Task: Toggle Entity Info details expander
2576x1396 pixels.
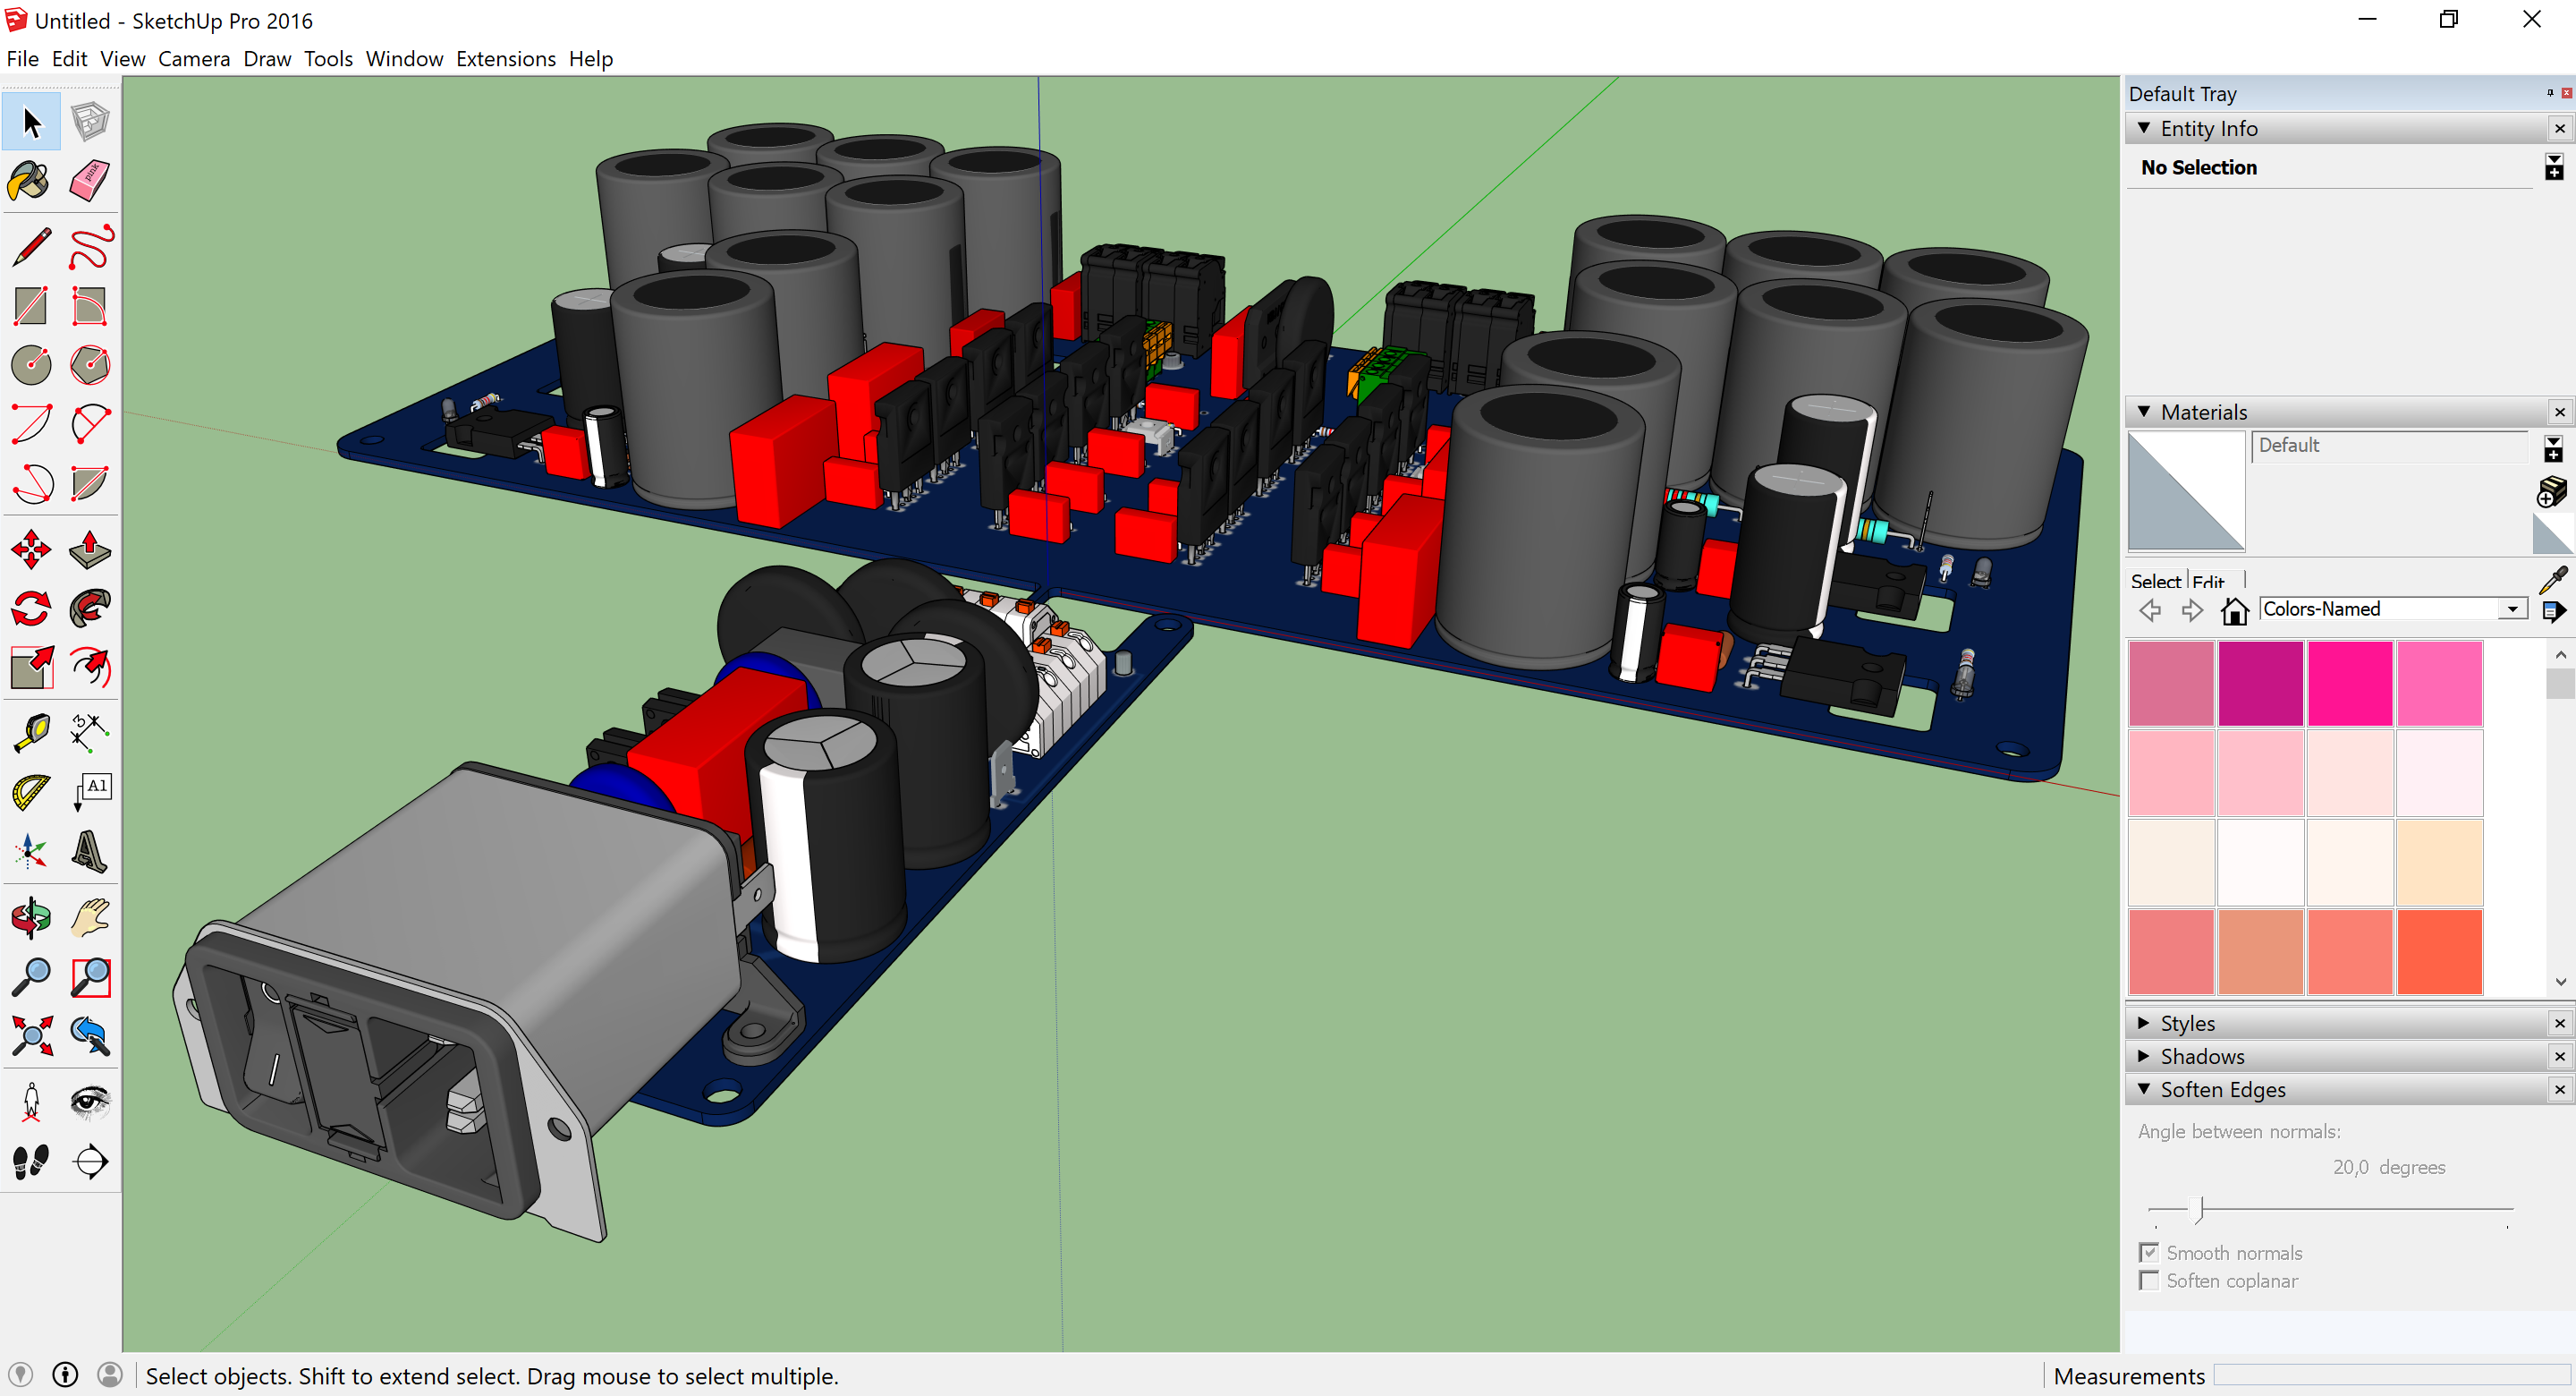Action: click(2554, 167)
